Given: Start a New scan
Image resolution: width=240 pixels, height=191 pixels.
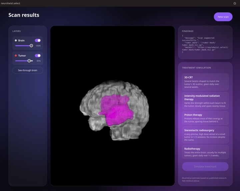Looking at the screenshot, I should (223, 17).
